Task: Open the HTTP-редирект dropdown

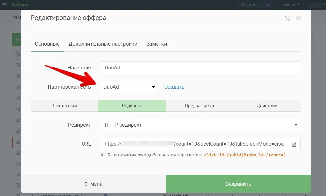Action: 201,125
